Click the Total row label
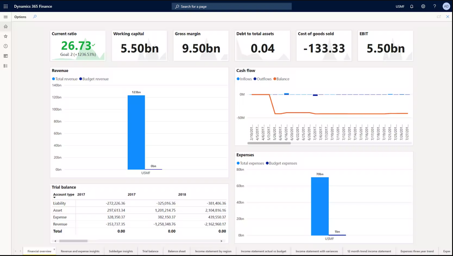The width and height of the screenshot is (453, 256). (58, 231)
